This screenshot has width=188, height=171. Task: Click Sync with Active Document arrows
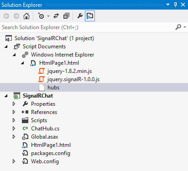tap(56, 16)
